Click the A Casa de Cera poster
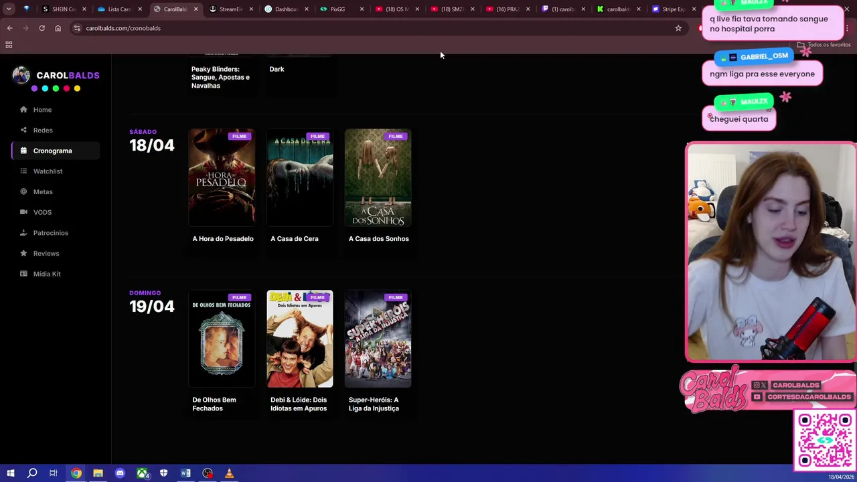 click(300, 177)
